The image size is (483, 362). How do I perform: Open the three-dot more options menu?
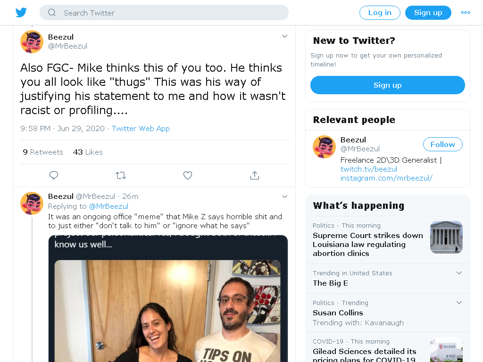[465, 13]
